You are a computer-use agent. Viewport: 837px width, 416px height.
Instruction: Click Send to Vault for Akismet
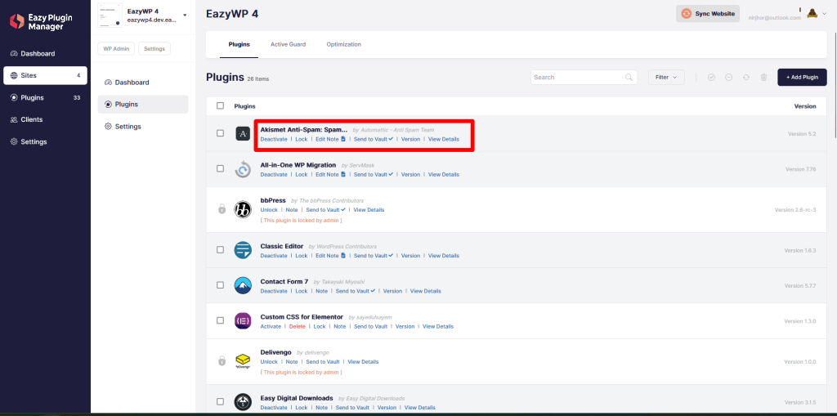pyautogui.click(x=373, y=140)
